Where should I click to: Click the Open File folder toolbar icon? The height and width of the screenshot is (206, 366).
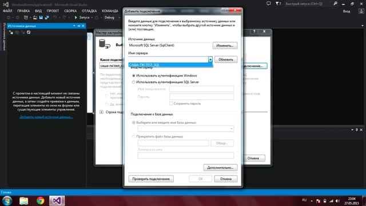point(35,18)
